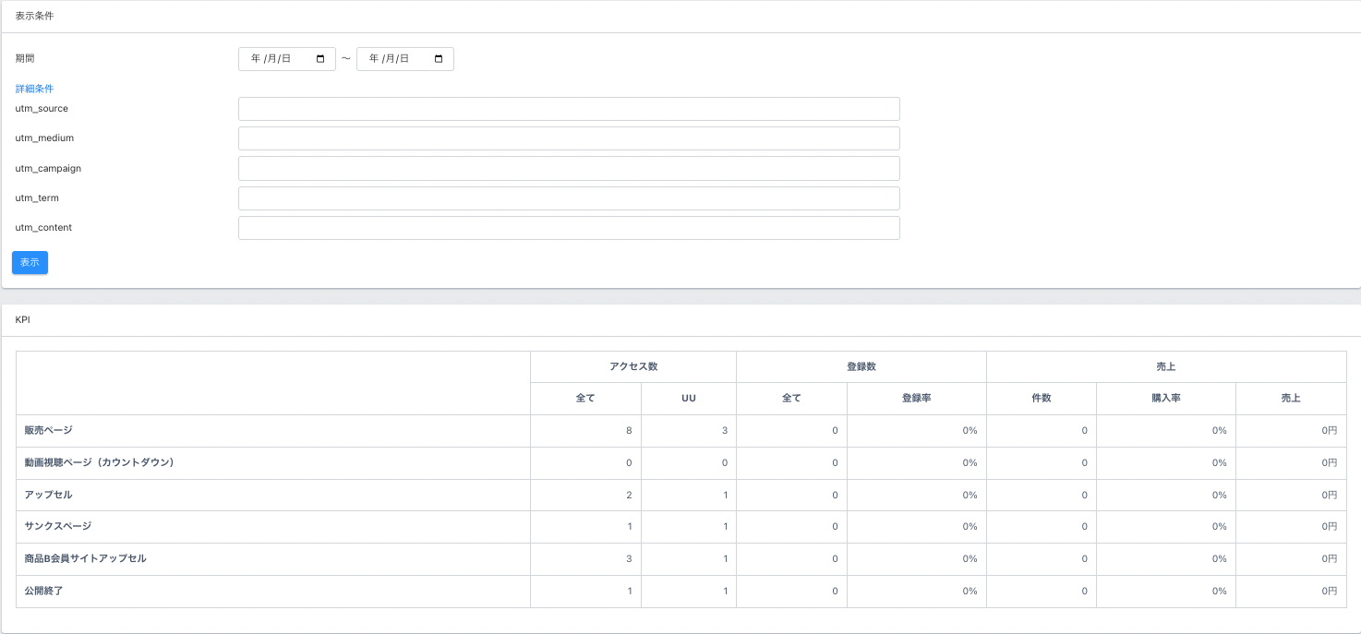
Task: Focus the utm_campaign text field
Action: coord(569,169)
